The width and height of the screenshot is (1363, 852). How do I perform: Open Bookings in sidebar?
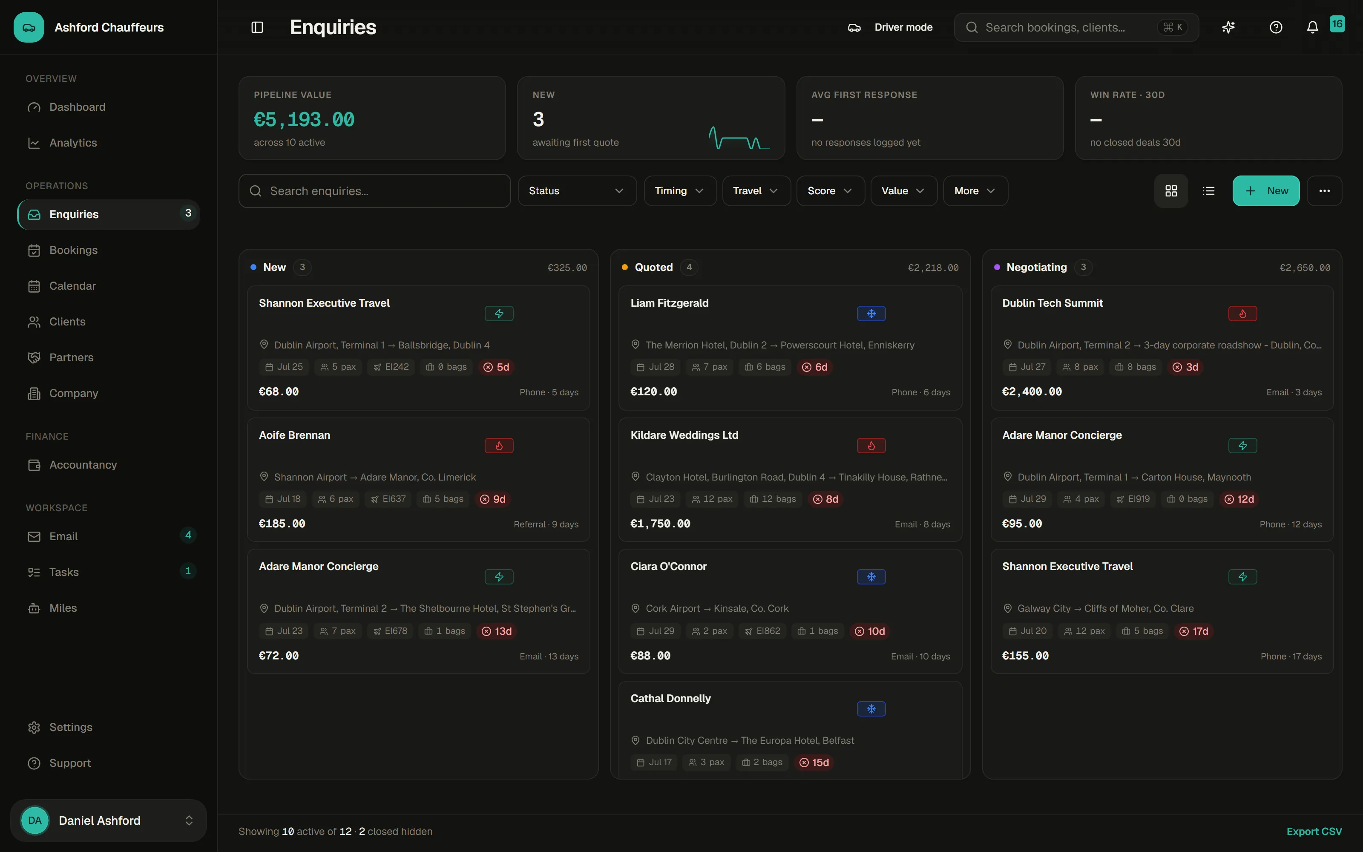point(108,250)
